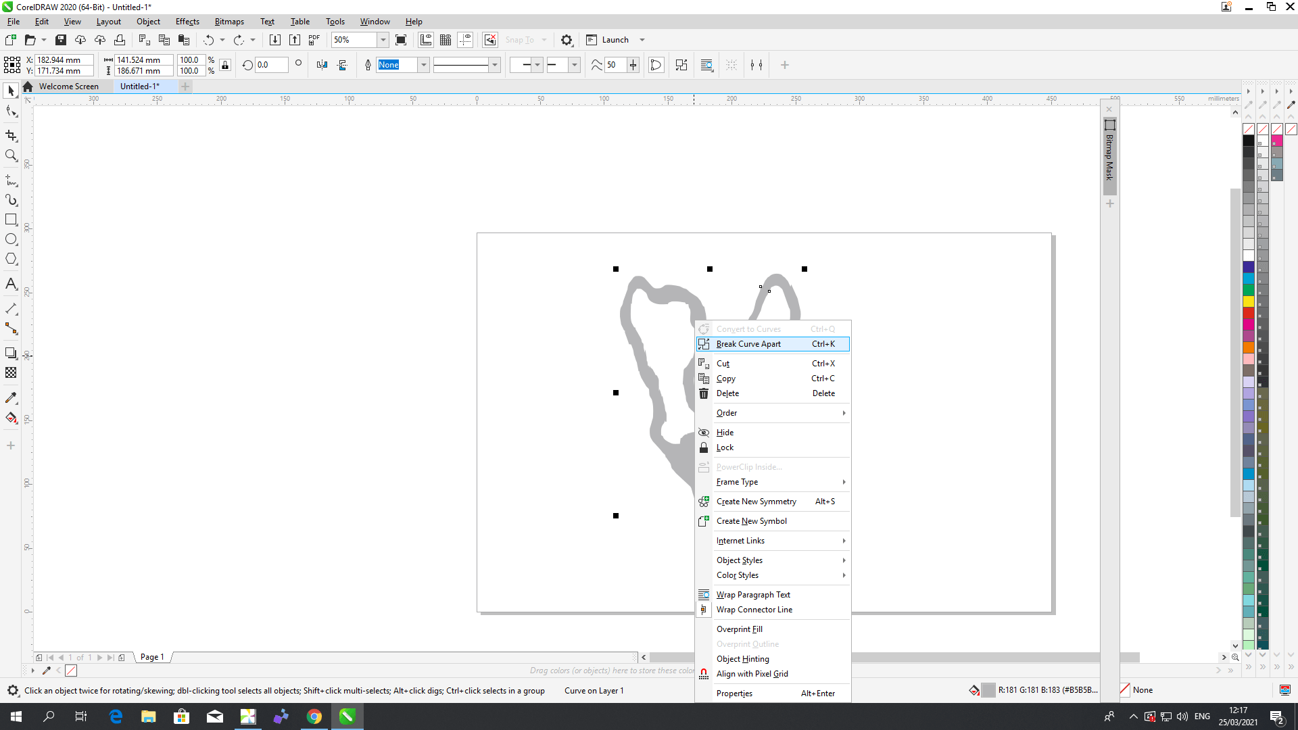Open Chrome from the taskbar
This screenshot has width=1298, height=730.
click(314, 716)
